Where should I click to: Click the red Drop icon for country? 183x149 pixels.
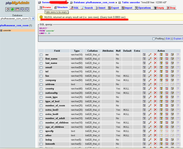tap(155, 88)
